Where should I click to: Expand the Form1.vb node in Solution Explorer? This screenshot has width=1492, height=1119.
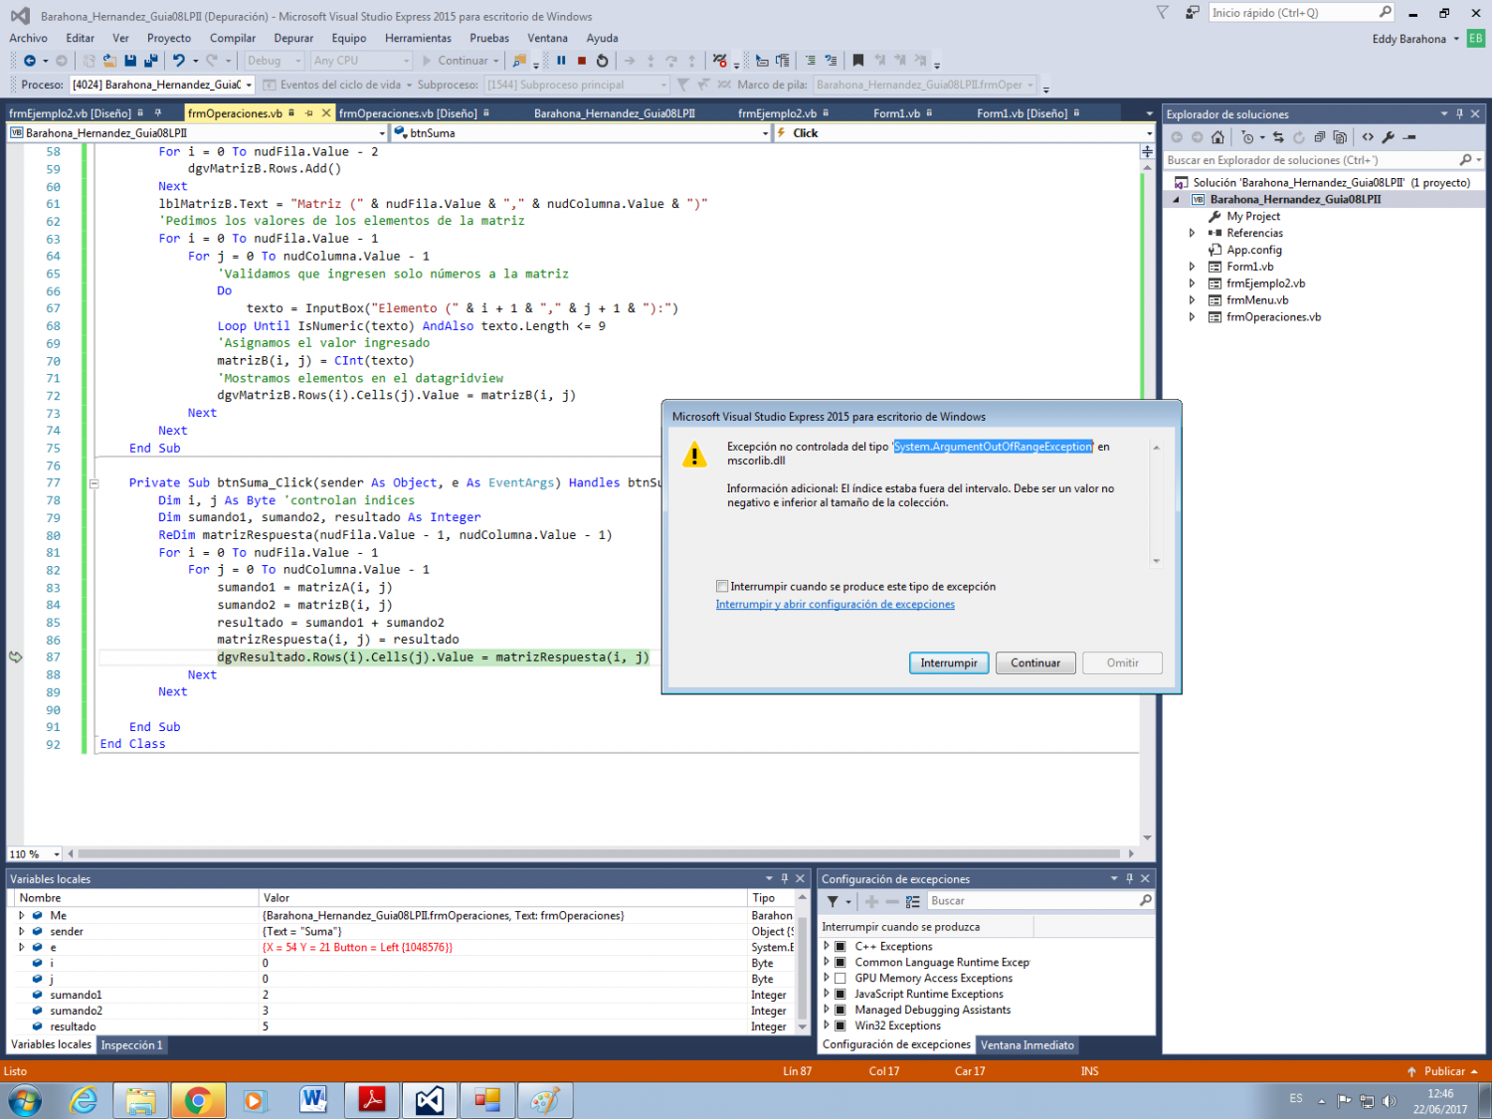(1192, 267)
